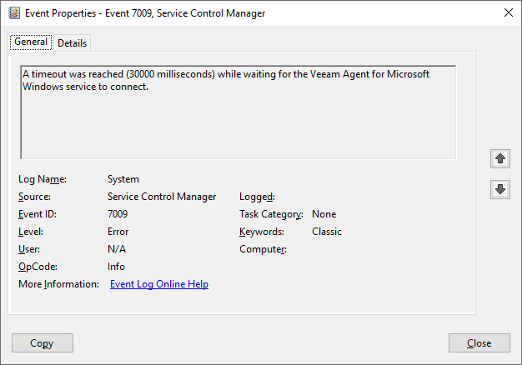The height and width of the screenshot is (365, 522).
Task: Click the previous event up arrow
Action: [500, 158]
